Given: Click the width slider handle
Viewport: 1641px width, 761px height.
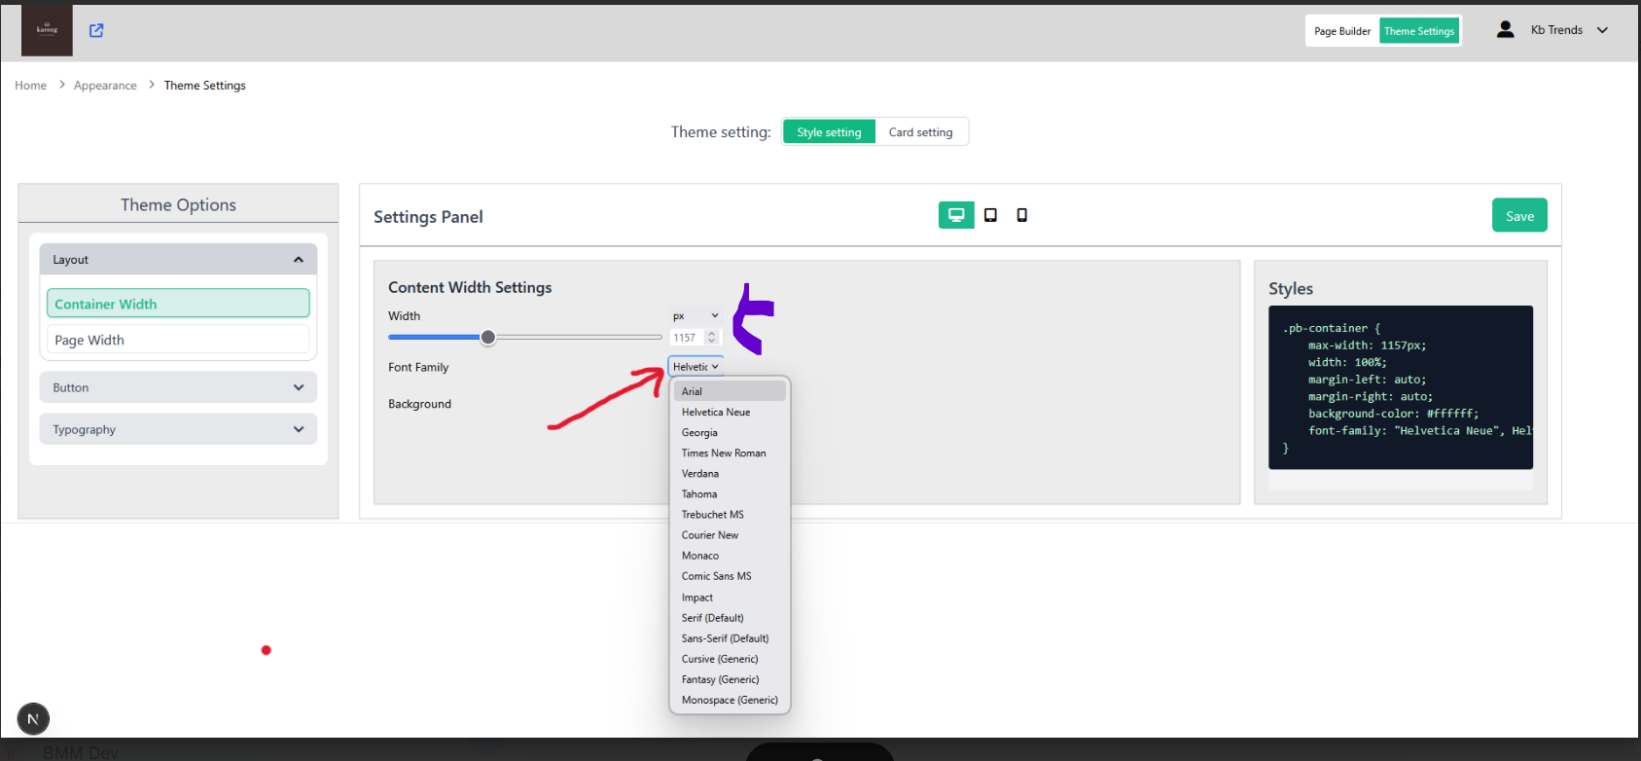Looking at the screenshot, I should click(x=488, y=337).
